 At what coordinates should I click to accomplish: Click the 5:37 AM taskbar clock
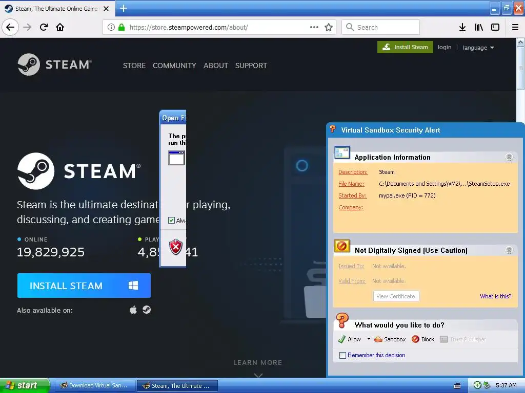coord(506,385)
